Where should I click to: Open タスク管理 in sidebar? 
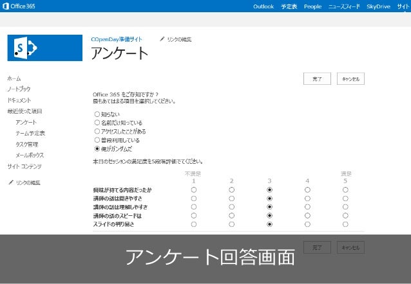click(27, 144)
